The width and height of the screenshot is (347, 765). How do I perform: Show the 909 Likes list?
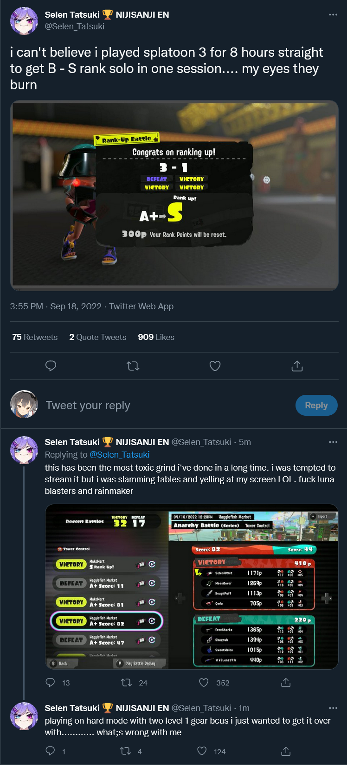(x=156, y=337)
